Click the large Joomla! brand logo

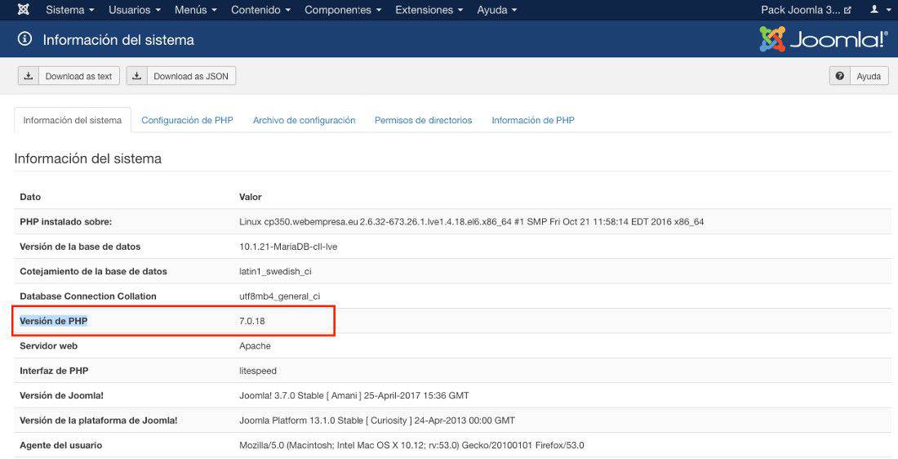824,39
